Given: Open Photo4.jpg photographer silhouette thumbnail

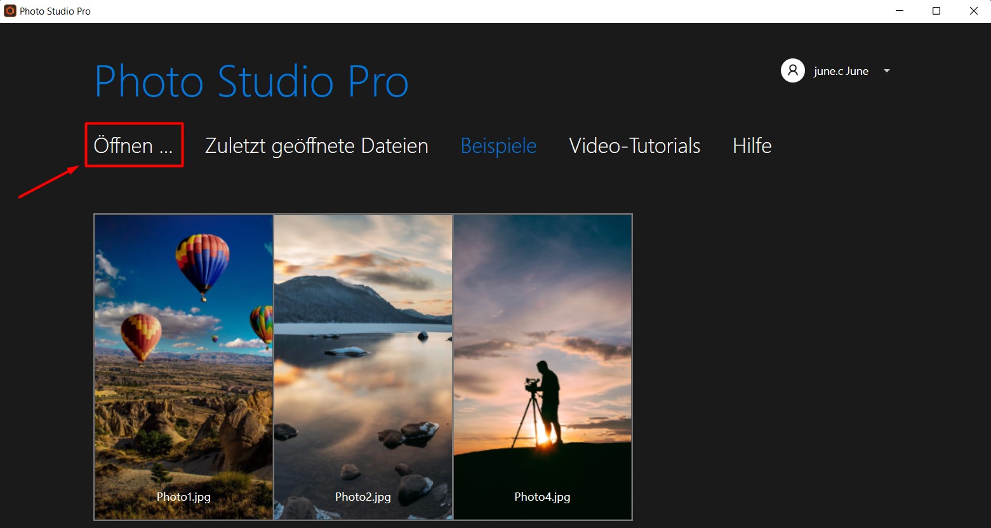Looking at the screenshot, I should (543, 367).
